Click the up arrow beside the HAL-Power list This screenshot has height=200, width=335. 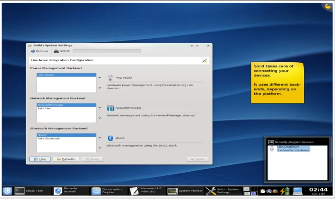click(x=100, y=78)
